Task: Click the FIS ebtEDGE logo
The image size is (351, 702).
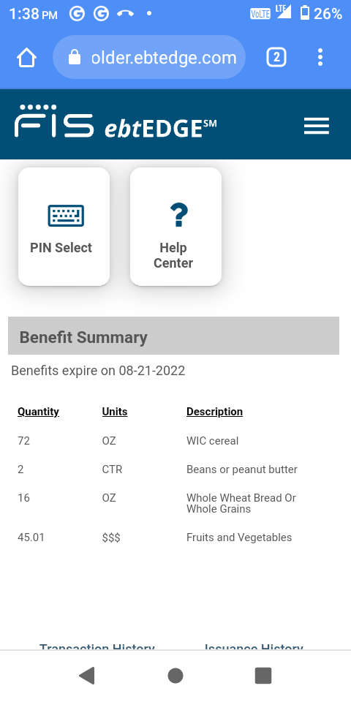Action: (x=116, y=121)
